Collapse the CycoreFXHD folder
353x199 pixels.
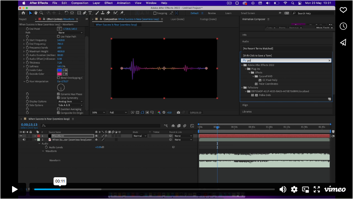tap(253, 77)
